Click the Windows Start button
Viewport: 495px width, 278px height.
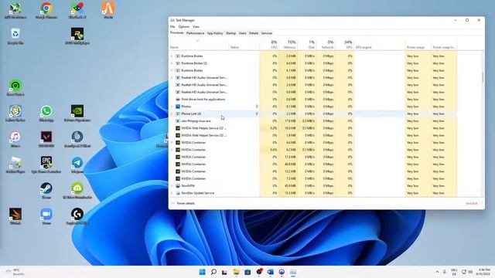tap(203, 272)
